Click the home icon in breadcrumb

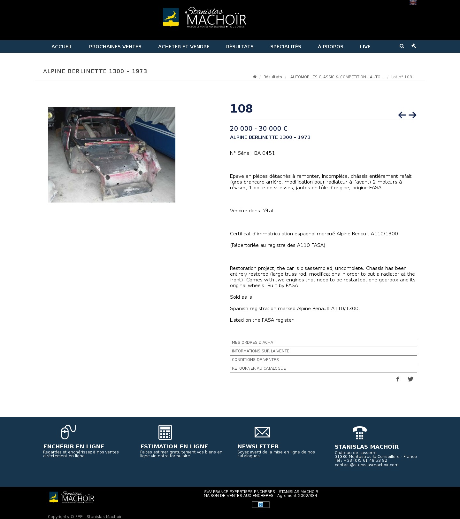click(255, 77)
